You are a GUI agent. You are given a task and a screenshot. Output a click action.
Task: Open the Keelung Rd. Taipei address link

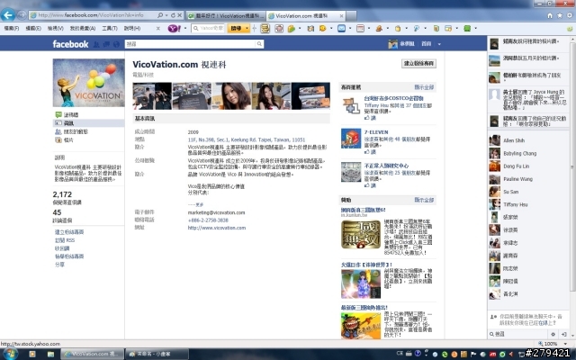click(x=246, y=139)
